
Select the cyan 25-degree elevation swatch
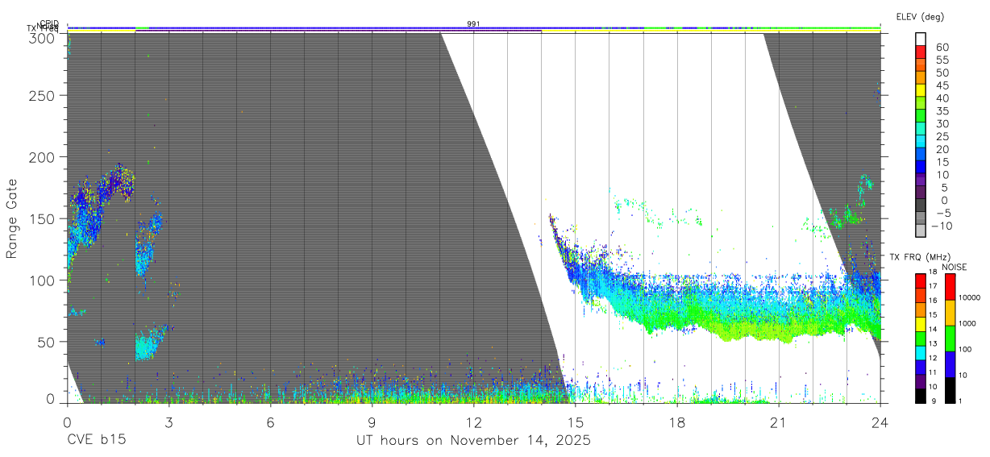point(921,143)
